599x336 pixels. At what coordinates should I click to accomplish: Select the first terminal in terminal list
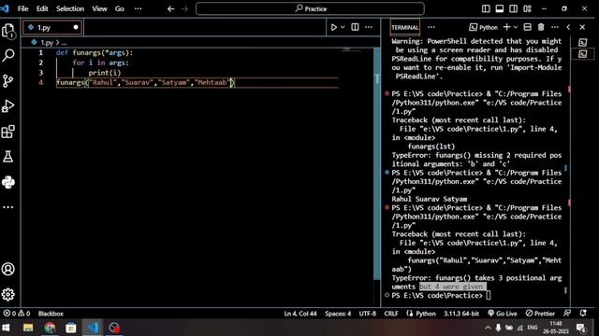(x=582, y=42)
